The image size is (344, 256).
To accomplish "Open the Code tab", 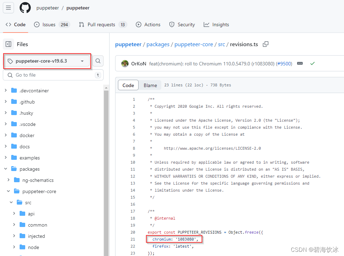I will pyautogui.click(x=15, y=24).
